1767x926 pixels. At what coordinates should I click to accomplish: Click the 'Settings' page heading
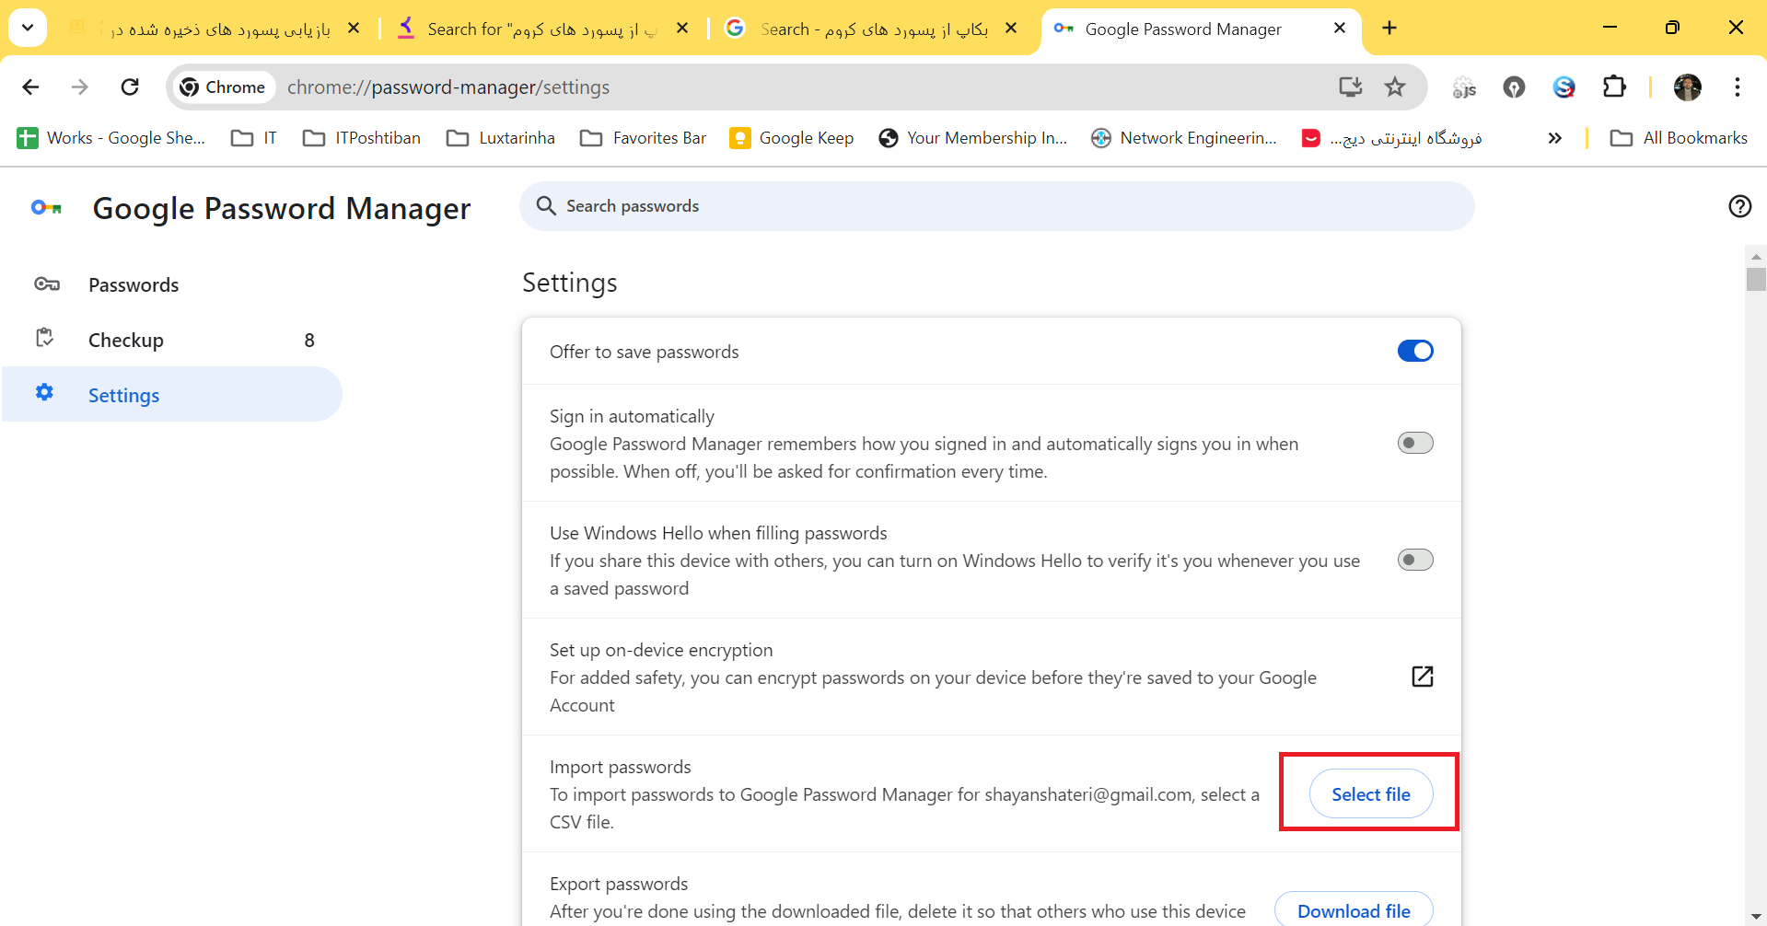pos(570,283)
